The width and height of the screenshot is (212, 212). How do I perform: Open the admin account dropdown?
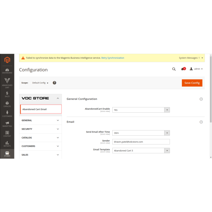[x=196, y=69]
